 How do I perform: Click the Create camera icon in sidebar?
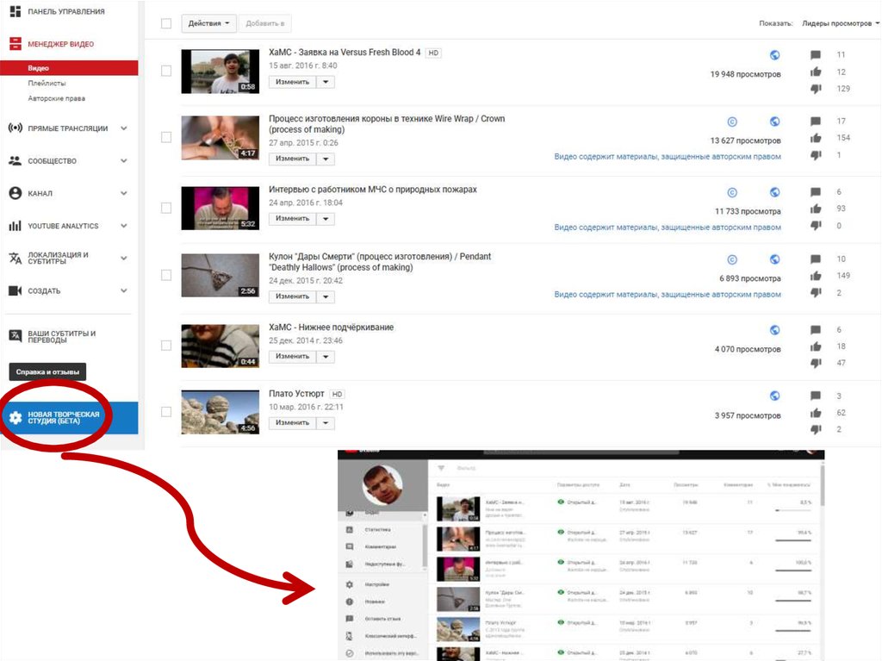15,291
